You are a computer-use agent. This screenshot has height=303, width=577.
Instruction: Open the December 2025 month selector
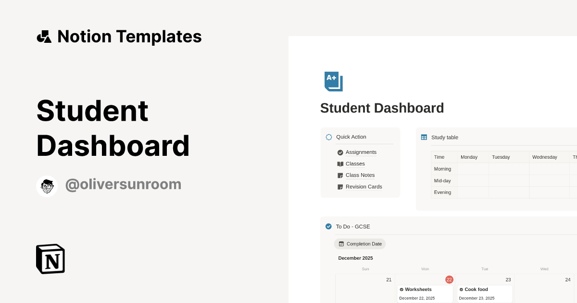[355, 258]
